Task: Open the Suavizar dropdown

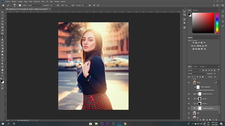Action: pyautogui.click(x=87, y=5)
